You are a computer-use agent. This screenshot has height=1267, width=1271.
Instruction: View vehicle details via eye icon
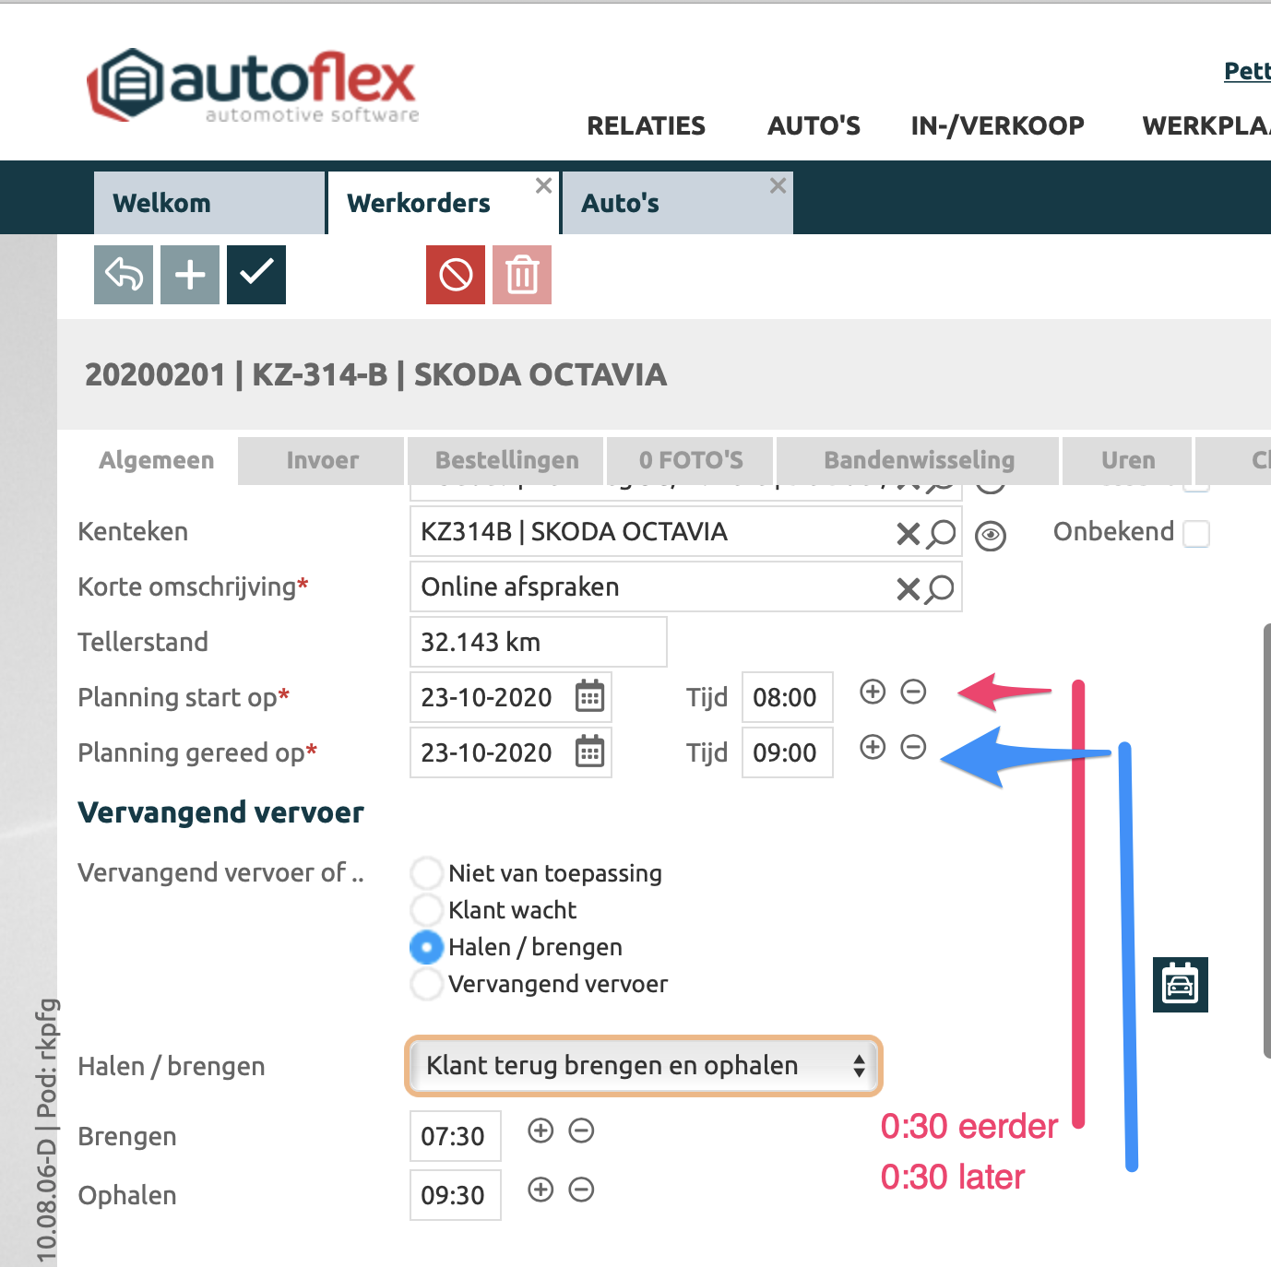point(991,536)
